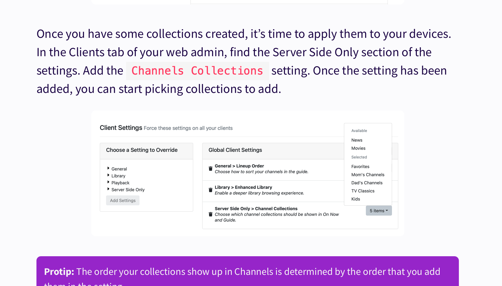Deselect Kids collection in the list

[355, 199]
